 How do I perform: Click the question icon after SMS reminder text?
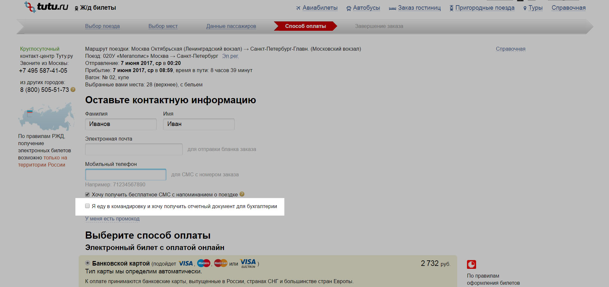[242, 194]
